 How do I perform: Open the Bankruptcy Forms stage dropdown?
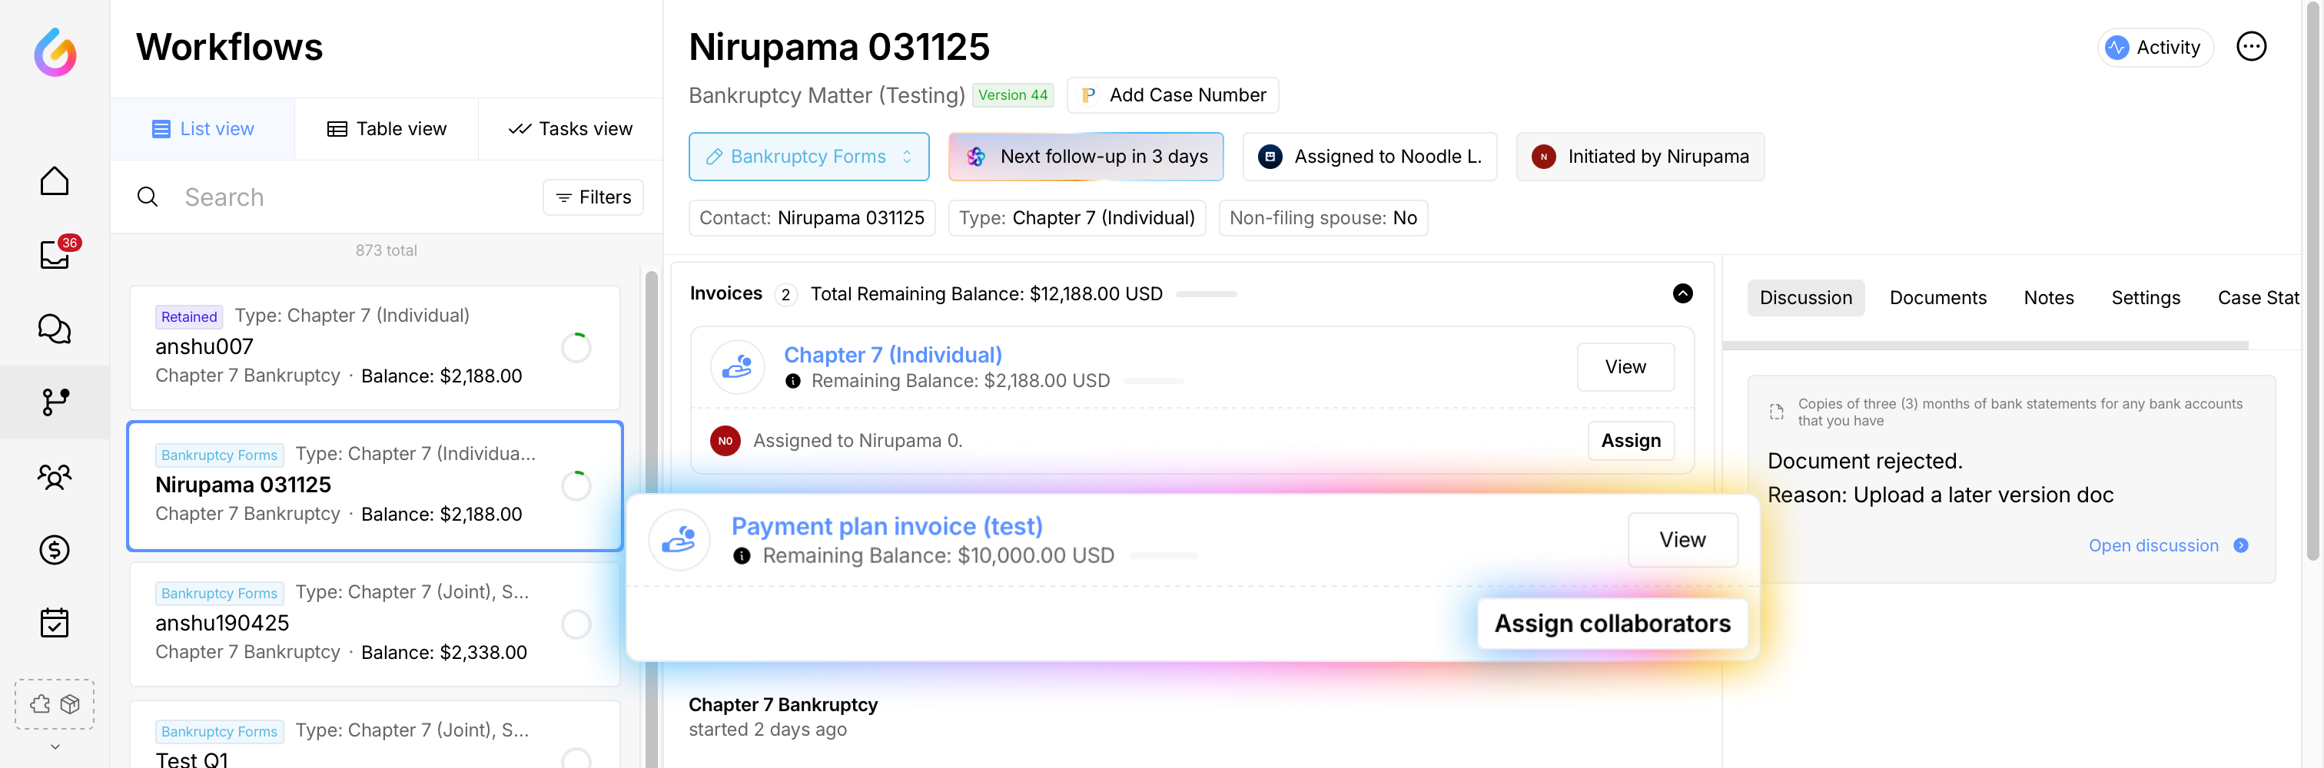coord(808,157)
